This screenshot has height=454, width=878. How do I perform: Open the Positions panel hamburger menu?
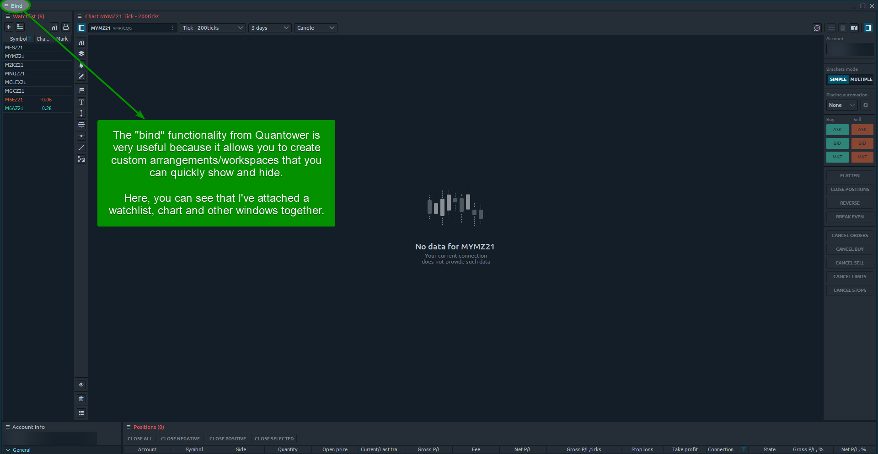click(x=128, y=427)
